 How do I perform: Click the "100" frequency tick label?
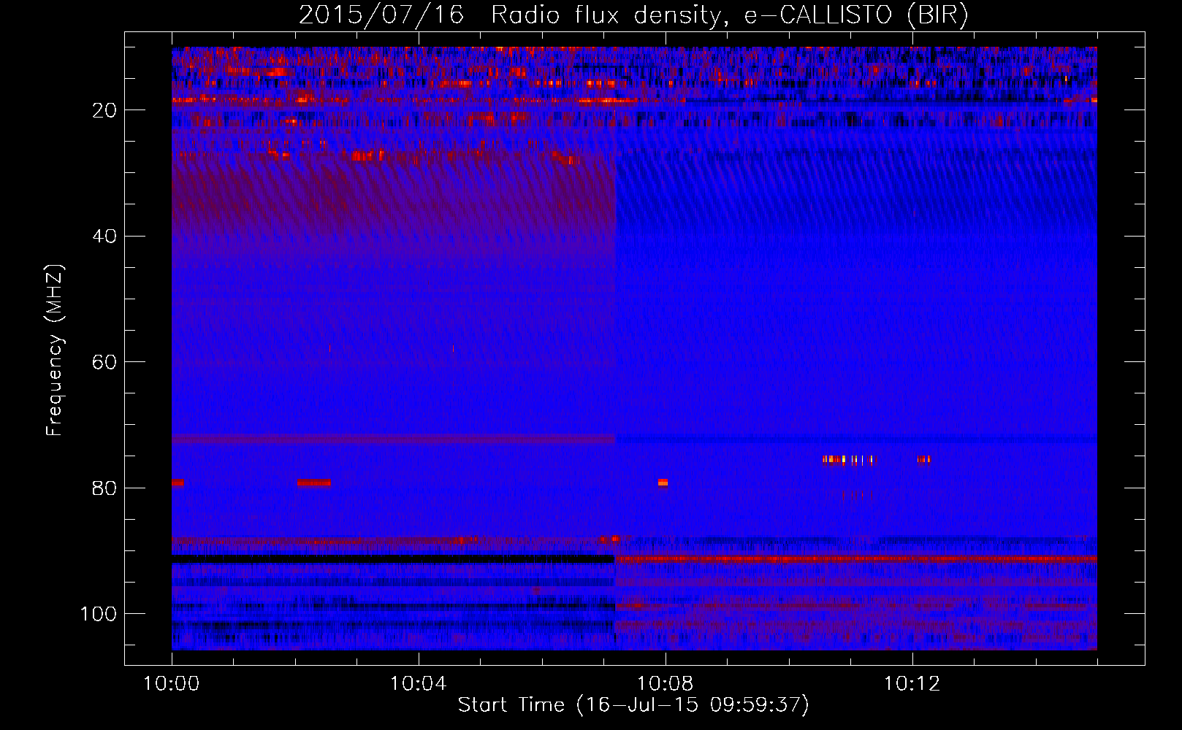click(x=99, y=614)
